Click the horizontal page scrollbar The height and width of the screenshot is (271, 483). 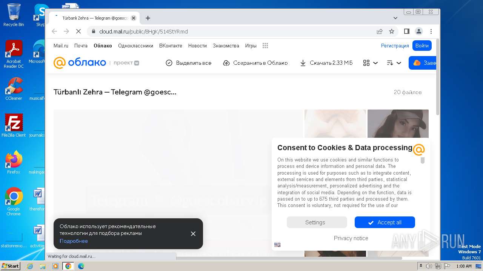tap(289, 258)
